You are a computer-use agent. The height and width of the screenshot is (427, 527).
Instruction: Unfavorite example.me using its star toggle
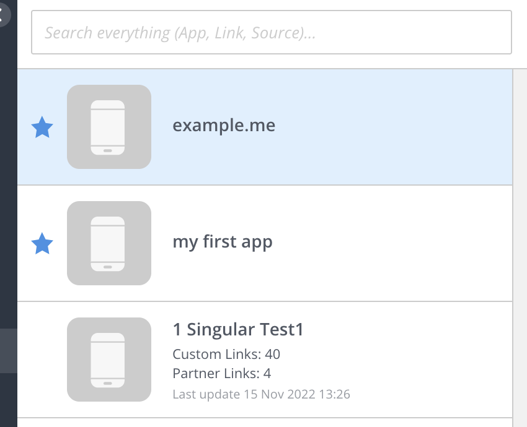coord(42,127)
